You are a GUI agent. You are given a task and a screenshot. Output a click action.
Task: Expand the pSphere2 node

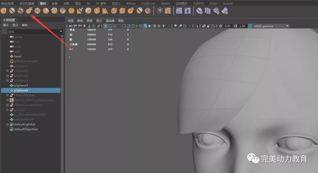click(7, 71)
